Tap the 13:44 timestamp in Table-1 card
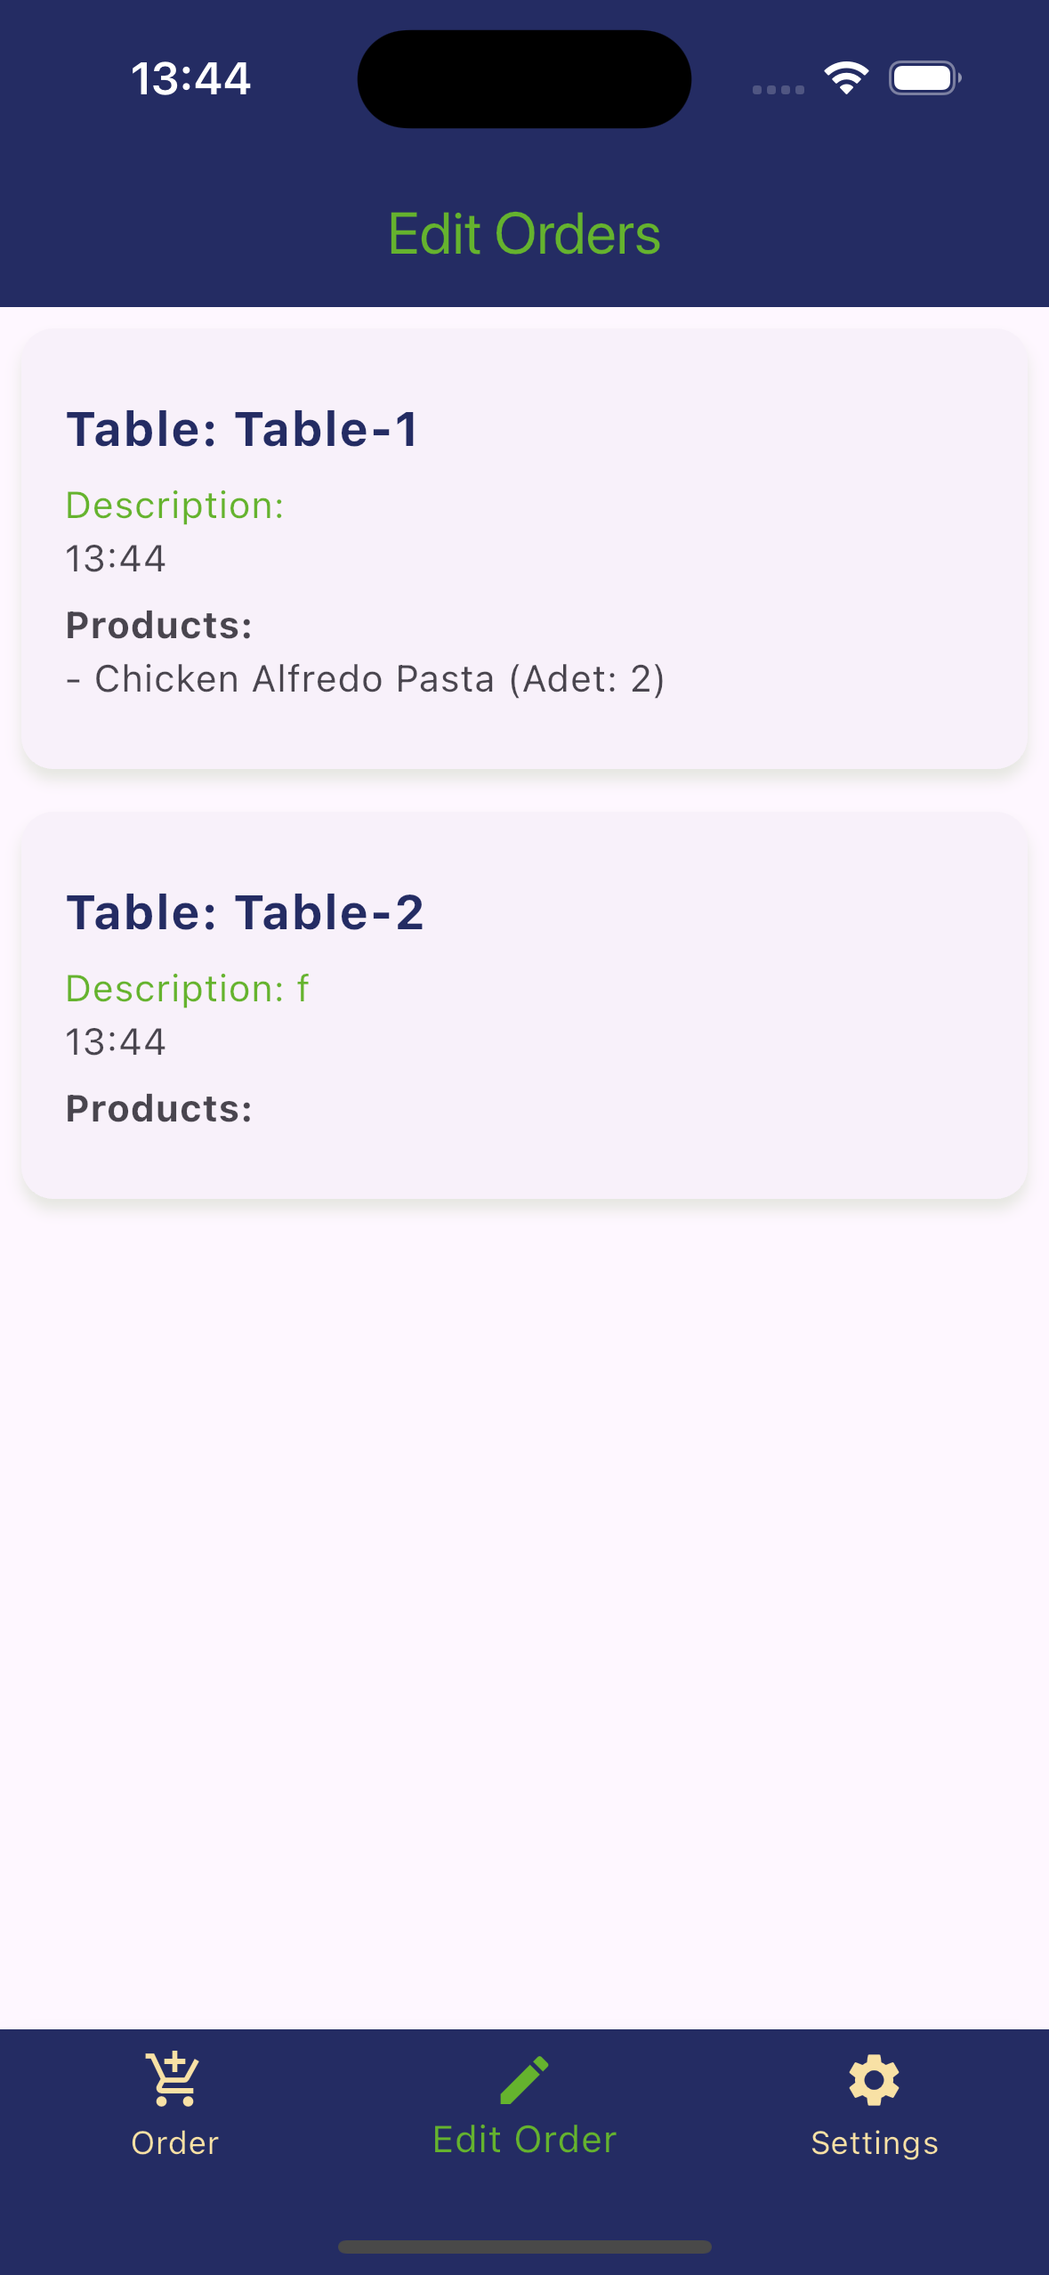 (x=116, y=559)
